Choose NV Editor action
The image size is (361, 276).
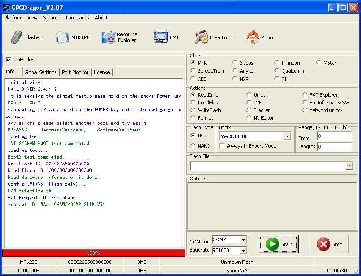(249, 118)
